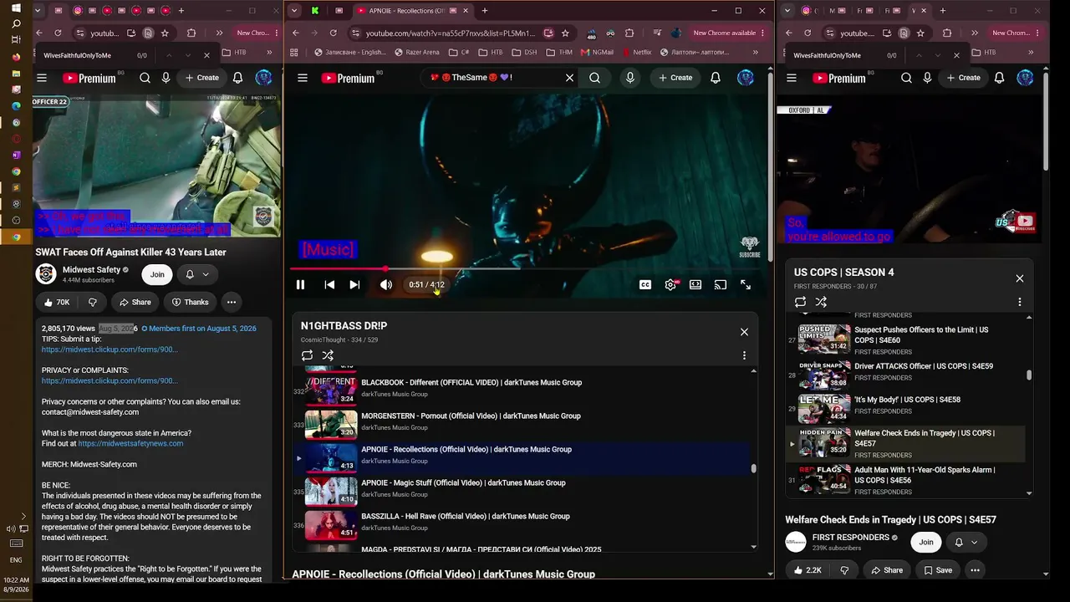
Task: Open the C# bookmark folder
Action: click(x=459, y=52)
